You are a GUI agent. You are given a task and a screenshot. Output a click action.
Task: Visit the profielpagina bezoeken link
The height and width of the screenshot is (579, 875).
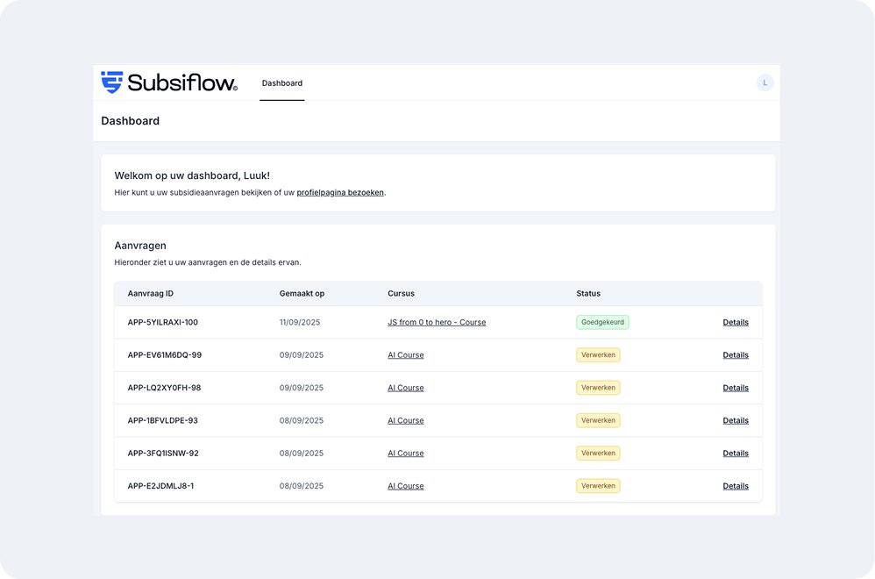[x=340, y=193]
